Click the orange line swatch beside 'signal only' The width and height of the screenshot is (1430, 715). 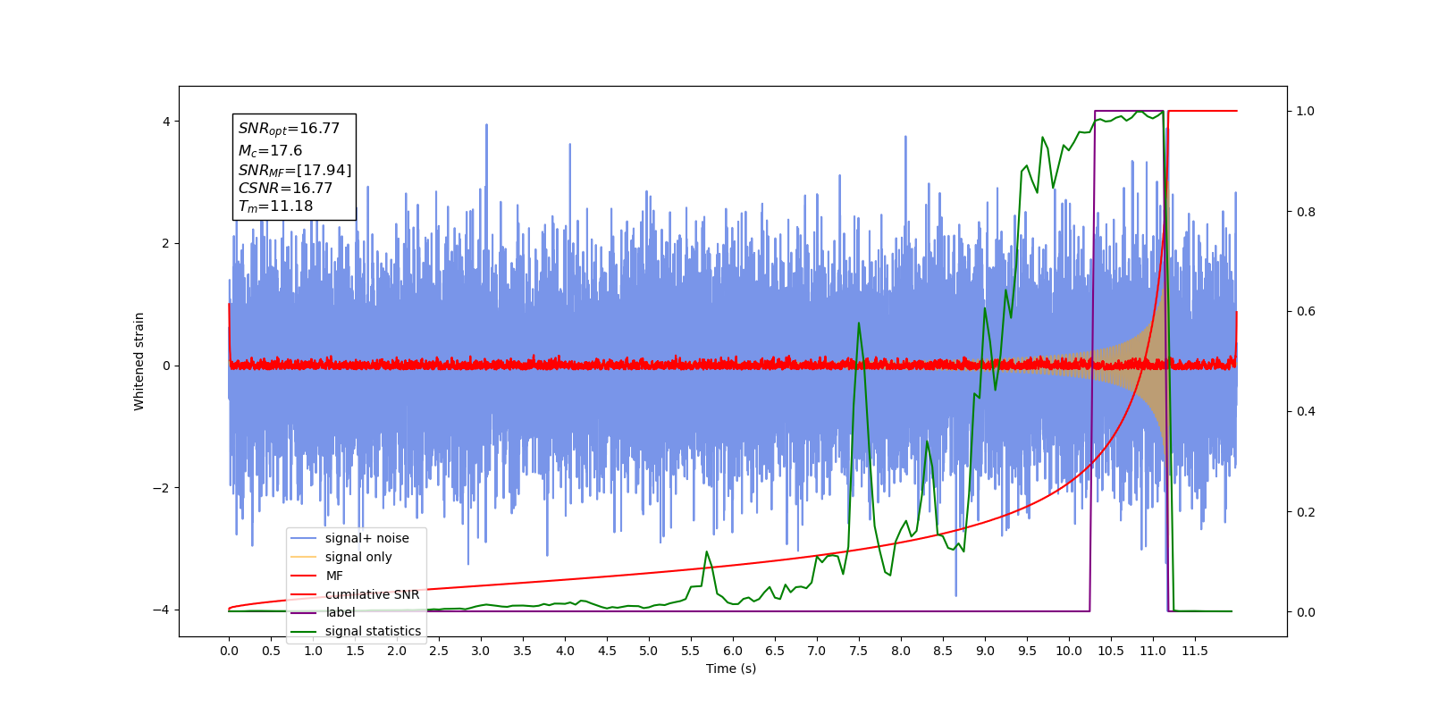304,557
